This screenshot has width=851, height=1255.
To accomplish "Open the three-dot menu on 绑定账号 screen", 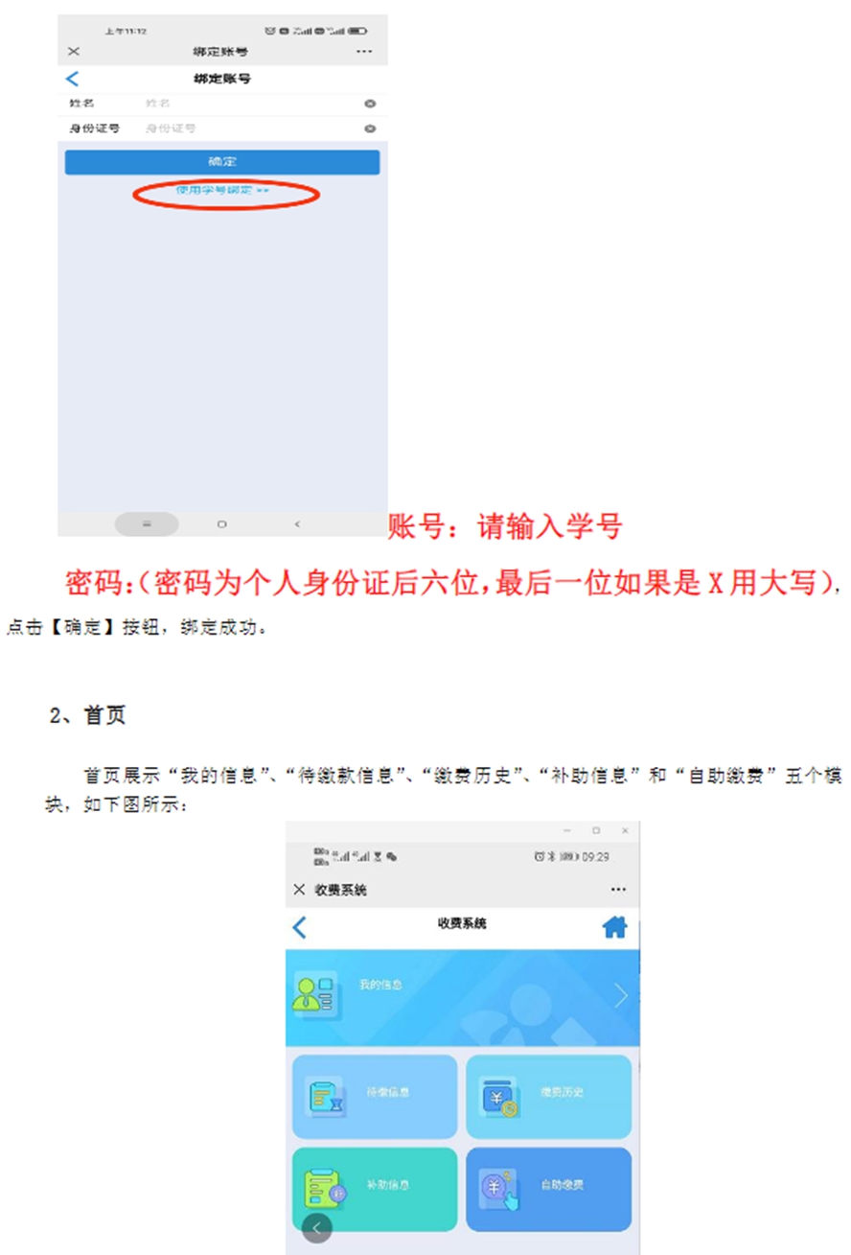I will [362, 52].
